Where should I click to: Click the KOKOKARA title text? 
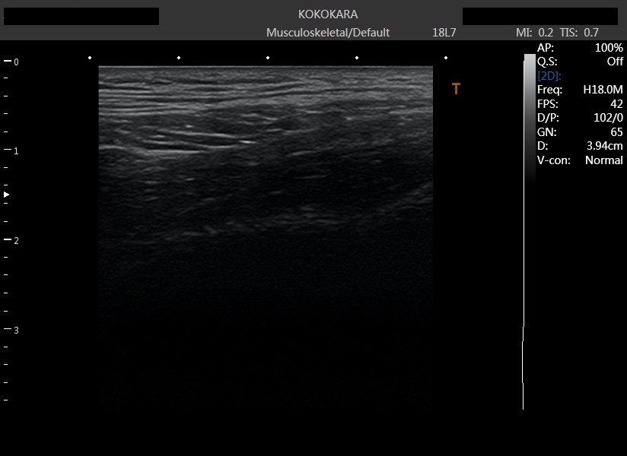pyautogui.click(x=328, y=14)
